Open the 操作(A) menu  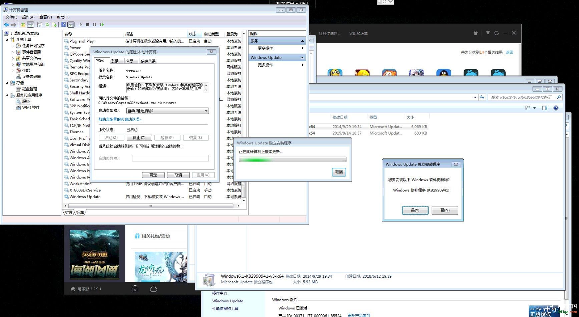point(28,17)
